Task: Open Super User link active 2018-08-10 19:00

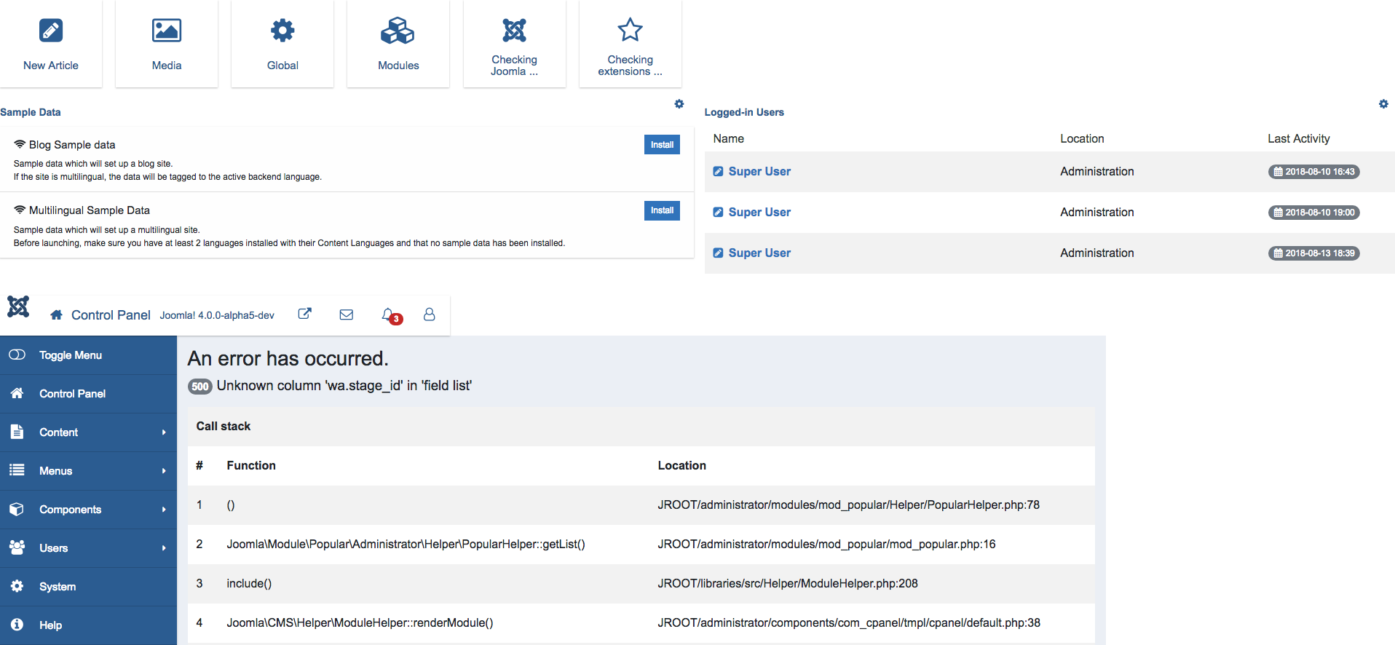Action: tap(759, 213)
